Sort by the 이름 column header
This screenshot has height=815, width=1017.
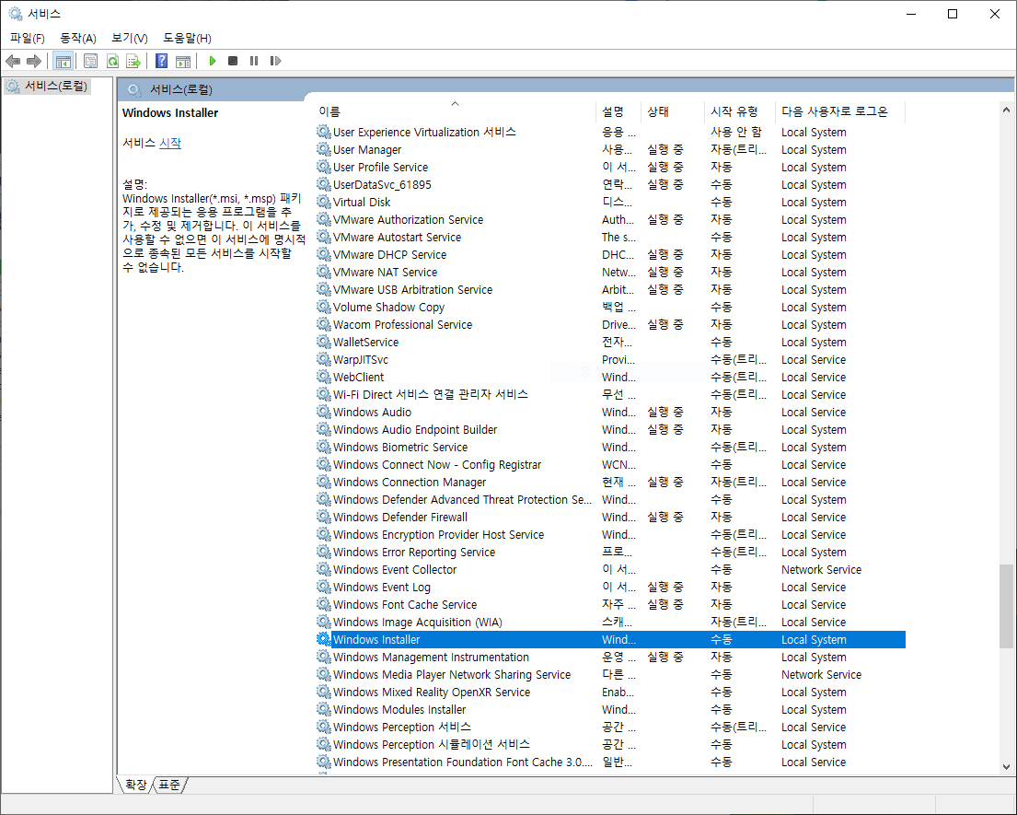click(x=455, y=111)
